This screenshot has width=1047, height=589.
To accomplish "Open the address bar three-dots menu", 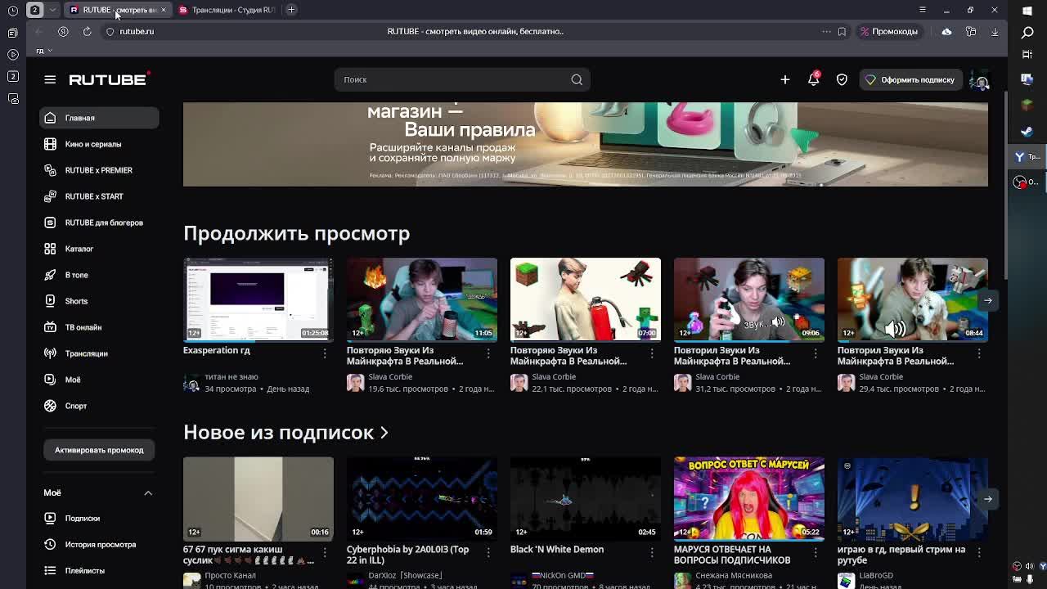I will [826, 31].
